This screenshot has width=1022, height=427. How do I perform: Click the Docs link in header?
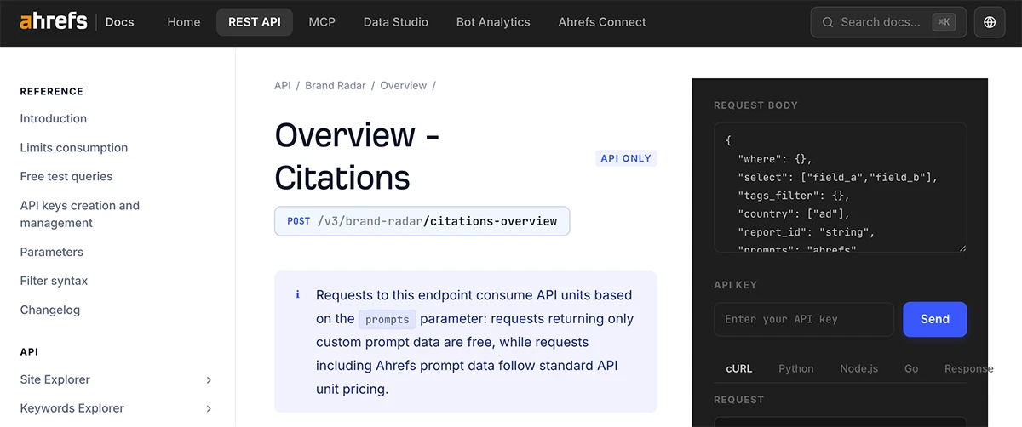(x=120, y=22)
